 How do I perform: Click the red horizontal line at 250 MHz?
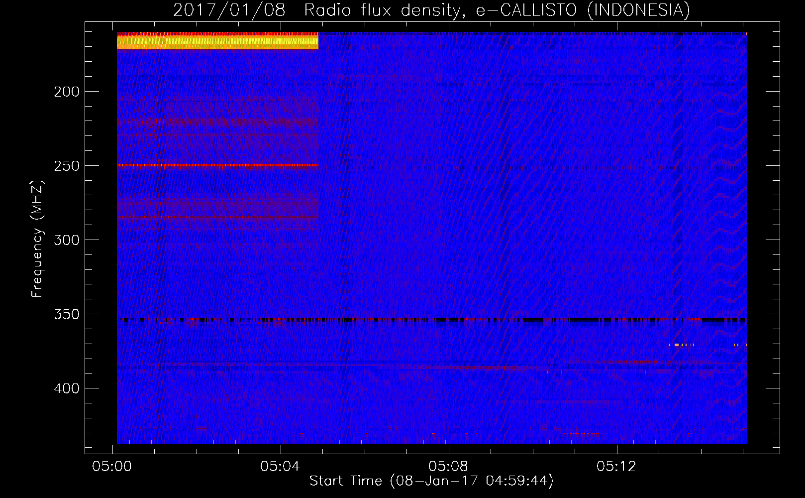click(x=217, y=165)
